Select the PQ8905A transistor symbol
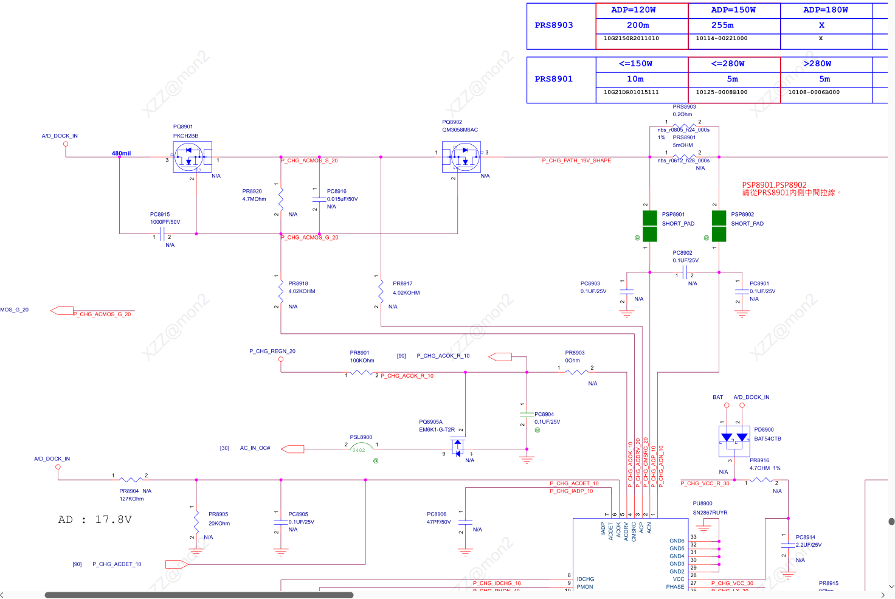 point(458,449)
